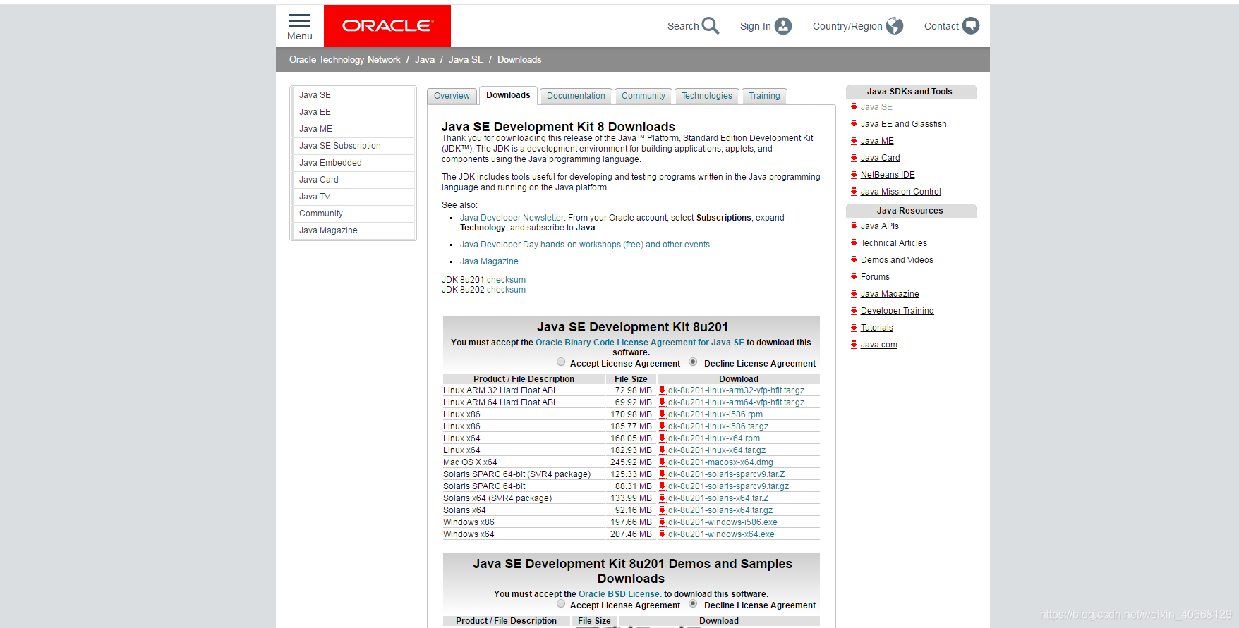Click download arrow icon for jdk-8u201-windows-i586.exe
This screenshot has width=1239, height=628.
(x=663, y=522)
